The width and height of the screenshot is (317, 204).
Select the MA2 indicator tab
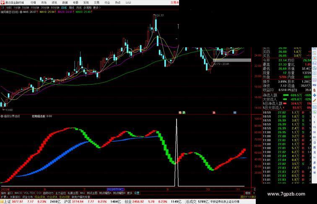82,193
